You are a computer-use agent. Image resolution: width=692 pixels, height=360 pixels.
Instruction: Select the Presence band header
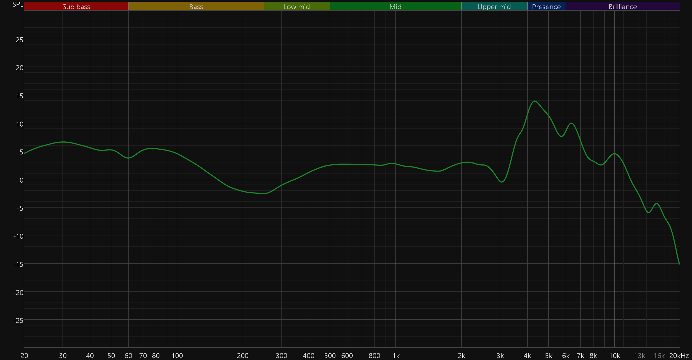[x=546, y=6]
